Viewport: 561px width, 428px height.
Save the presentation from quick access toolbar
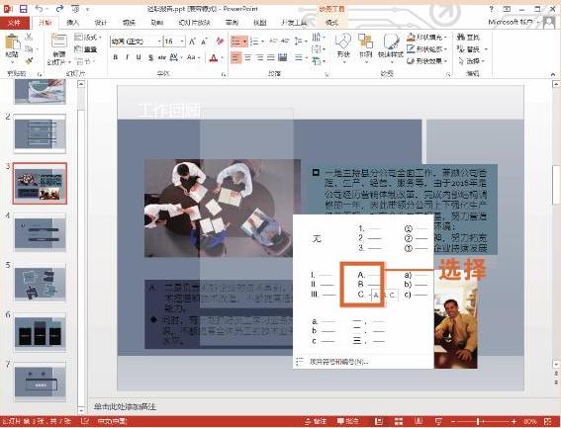(x=24, y=9)
